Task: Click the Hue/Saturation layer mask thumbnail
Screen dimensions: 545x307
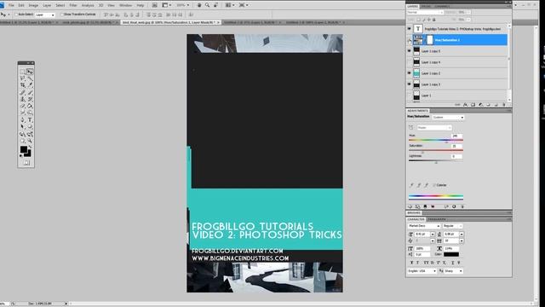Action: click(x=430, y=40)
